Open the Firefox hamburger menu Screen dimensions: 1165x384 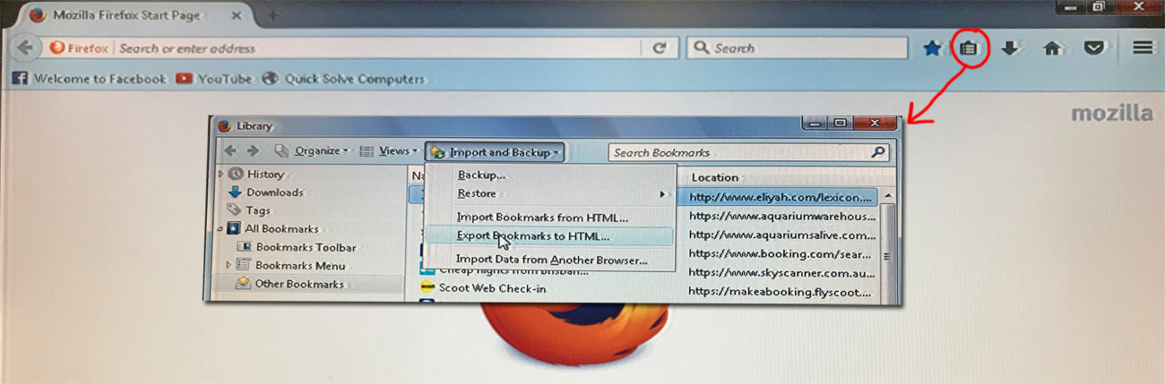pos(1143,48)
